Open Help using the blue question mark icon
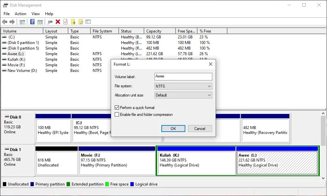 click(32, 22)
